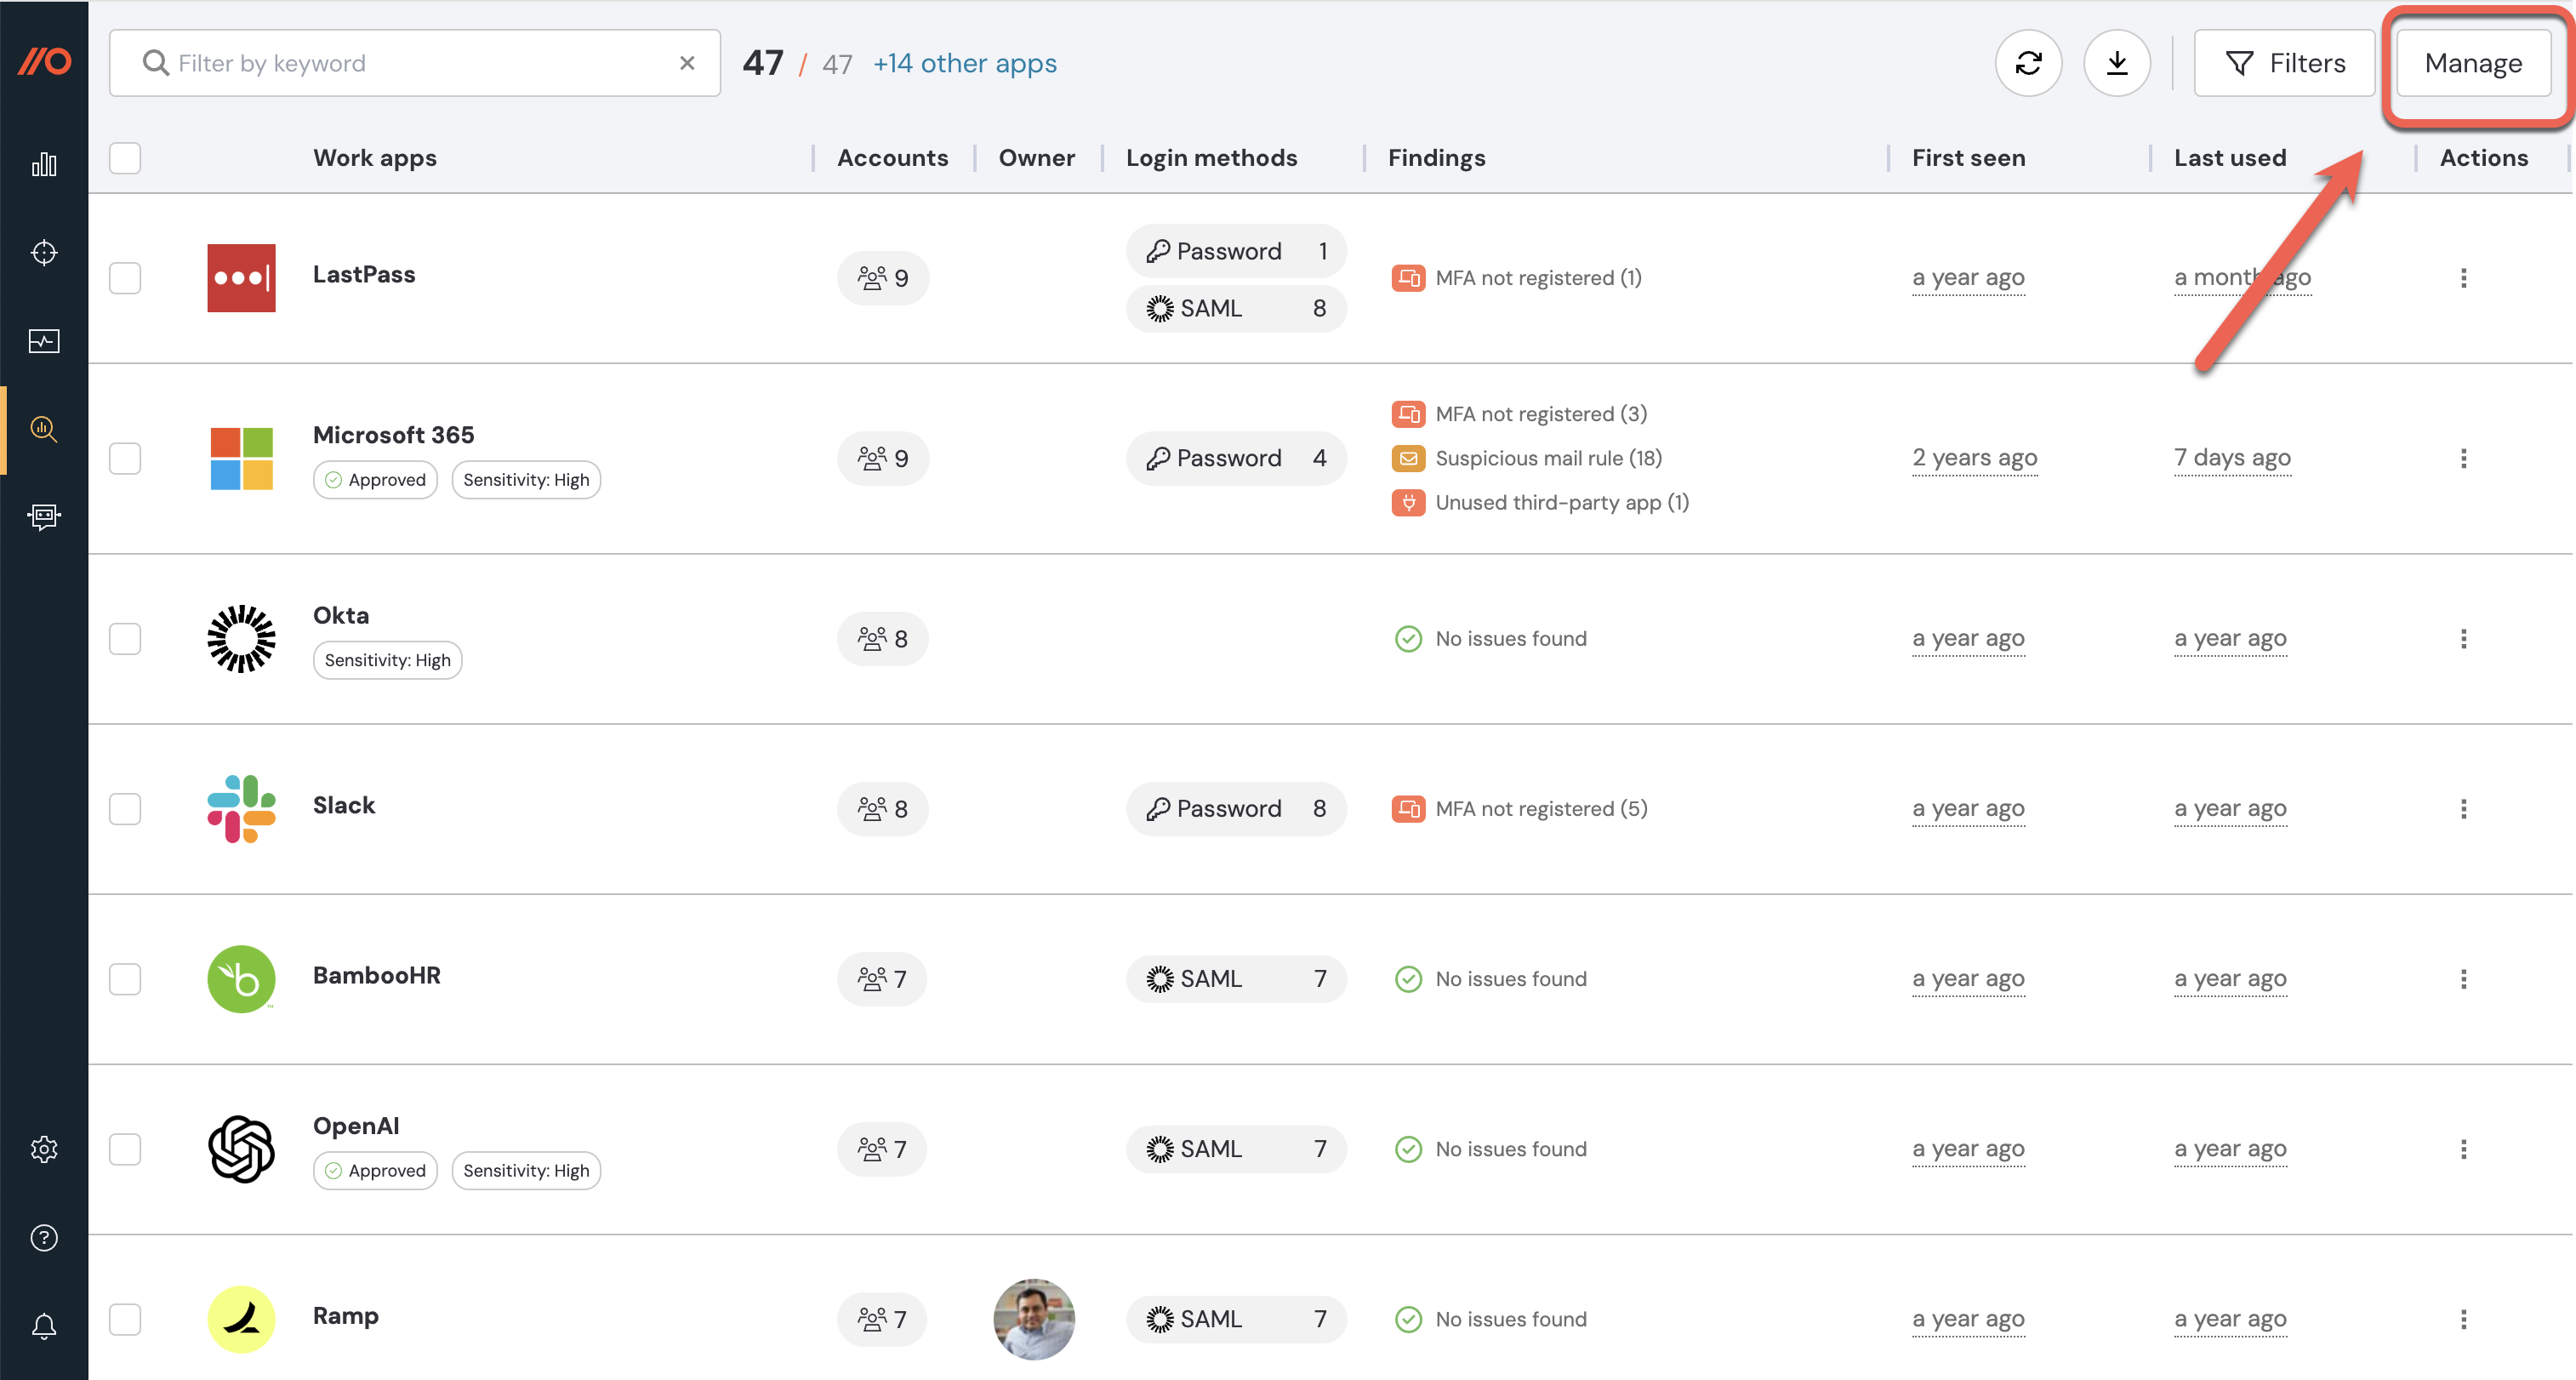
Task: Sort by Last used column header
Action: coord(2230,157)
